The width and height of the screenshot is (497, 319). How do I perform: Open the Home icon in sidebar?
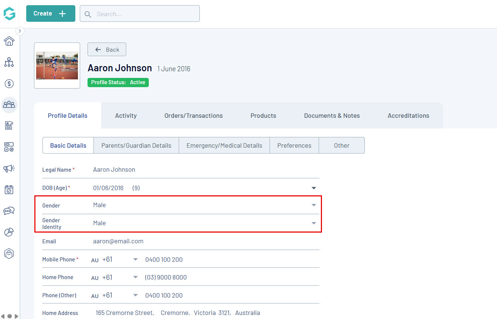(9, 41)
